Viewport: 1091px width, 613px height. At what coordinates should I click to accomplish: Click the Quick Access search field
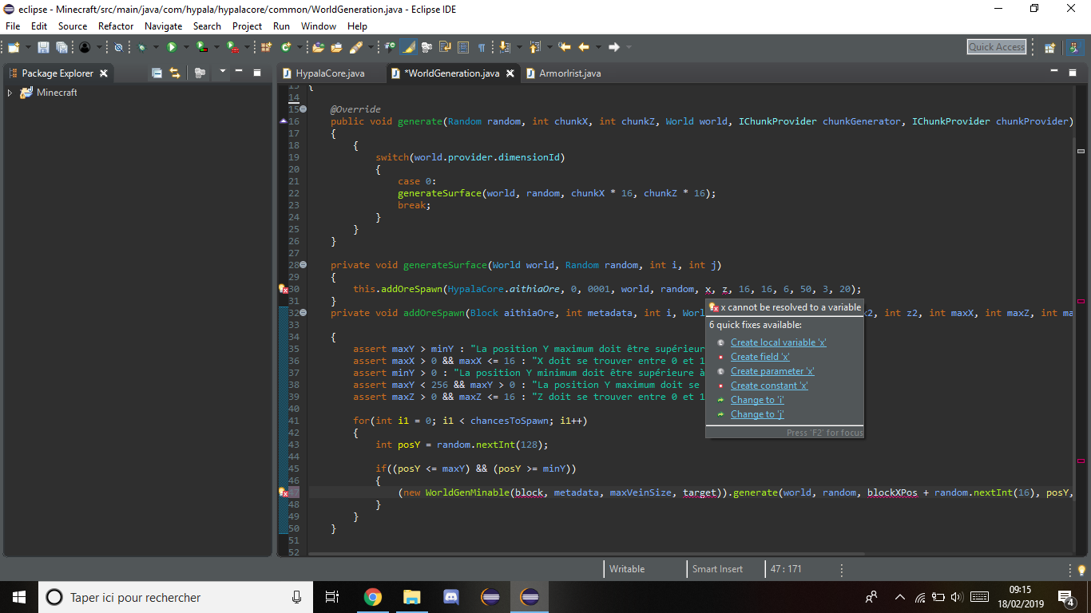[996, 47]
